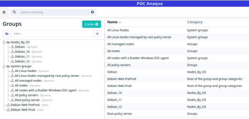This screenshot has height=119, width=249.
Task: Click the folder icon beside the Filter field
Action: pyautogui.click(x=7, y=34)
